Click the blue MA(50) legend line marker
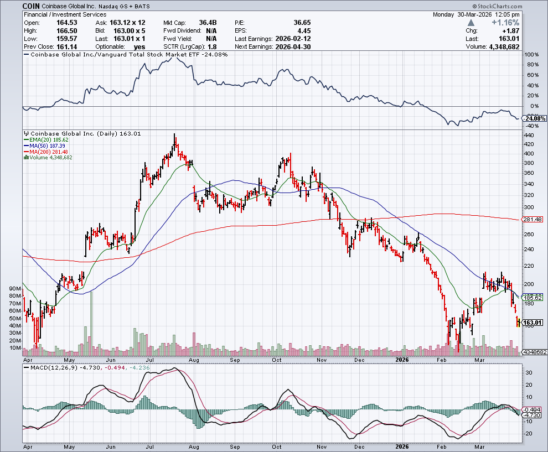This screenshot has width=548, height=452. click(x=25, y=146)
